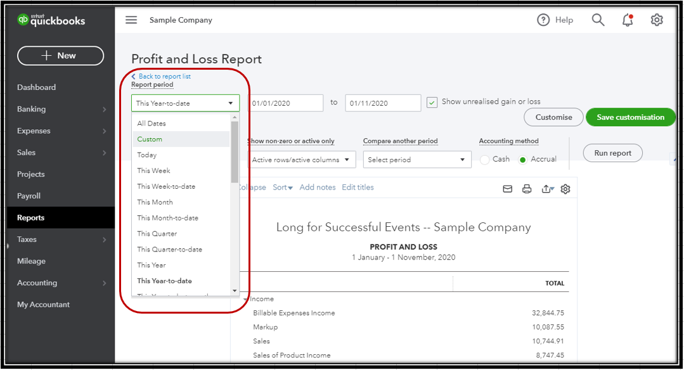
Task: Toggle the hamburger navigation menu
Action: (x=131, y=20)
